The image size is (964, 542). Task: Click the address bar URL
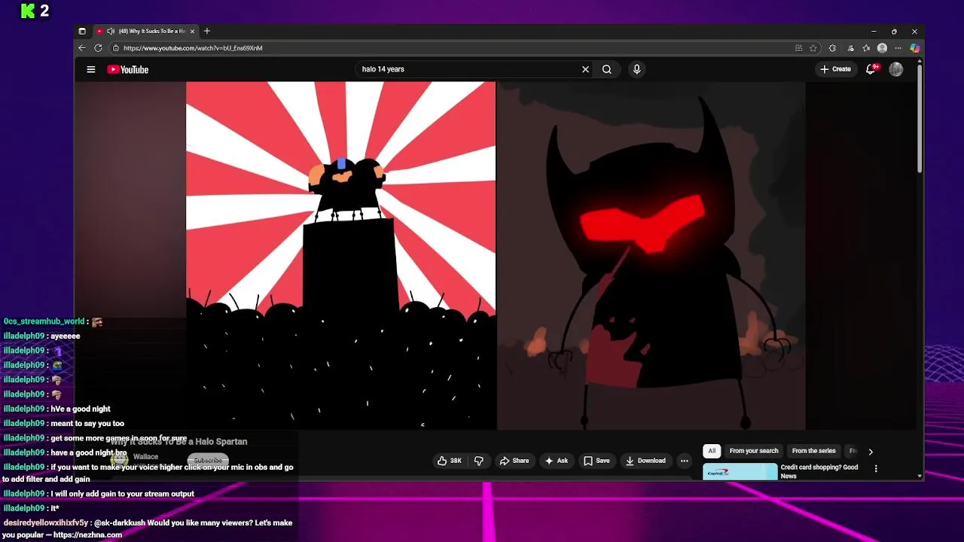(193, 48)
